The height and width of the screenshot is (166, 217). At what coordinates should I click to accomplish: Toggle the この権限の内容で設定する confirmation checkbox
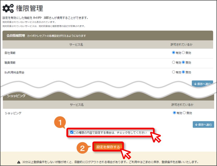(72, 132)
